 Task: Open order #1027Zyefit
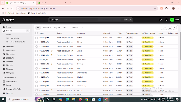tap(44, 77)
